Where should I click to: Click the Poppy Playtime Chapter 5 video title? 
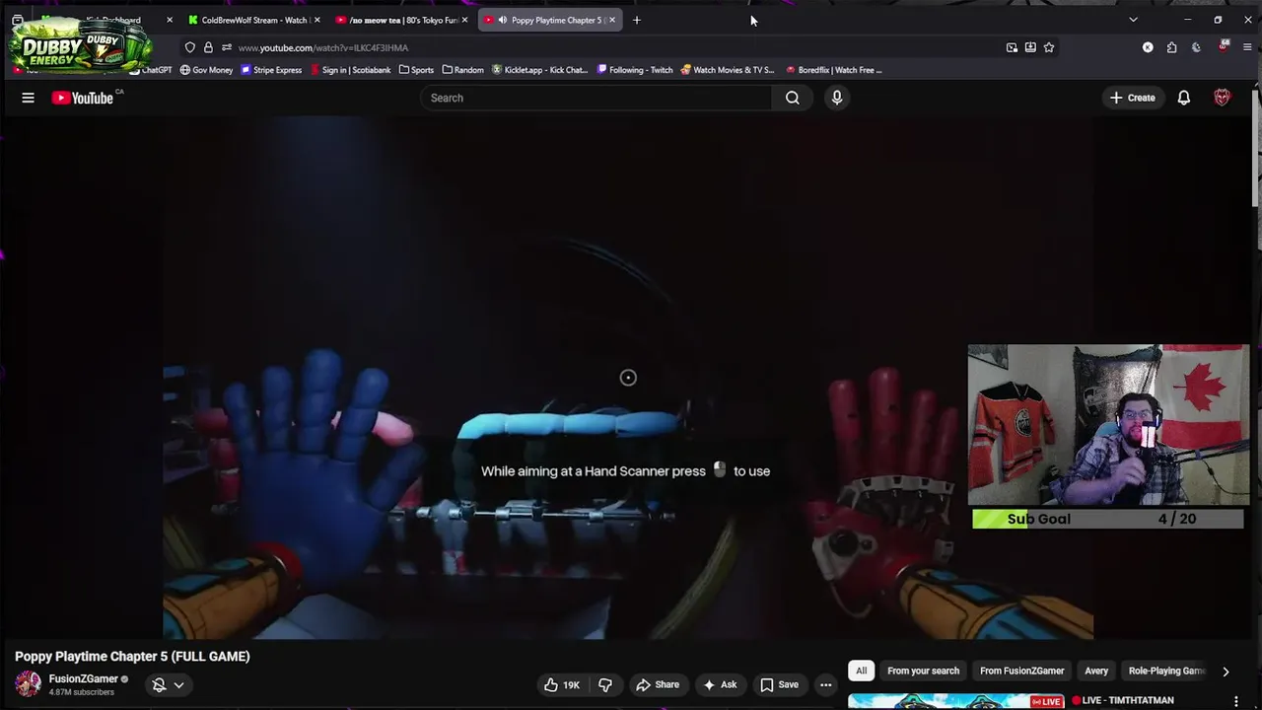132,656
